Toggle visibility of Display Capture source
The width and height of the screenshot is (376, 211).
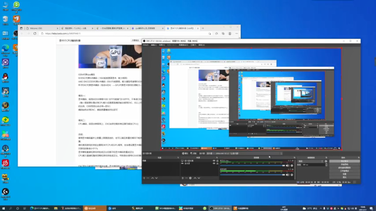(x=214, y=161)
